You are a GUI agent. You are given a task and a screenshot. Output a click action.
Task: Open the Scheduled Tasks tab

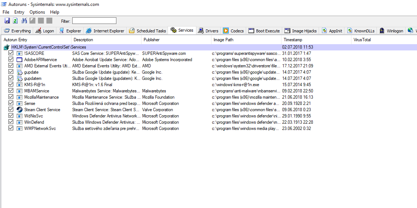pos(147,31)
